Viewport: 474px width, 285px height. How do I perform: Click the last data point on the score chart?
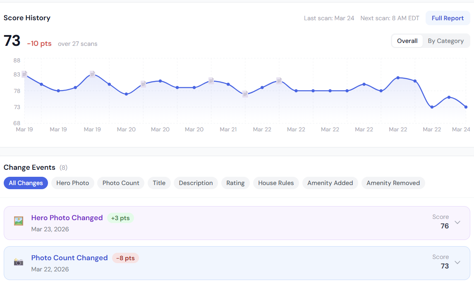[x=465, y=107]
